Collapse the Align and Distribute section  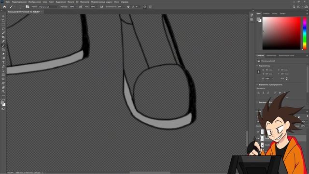click(257, 85)
